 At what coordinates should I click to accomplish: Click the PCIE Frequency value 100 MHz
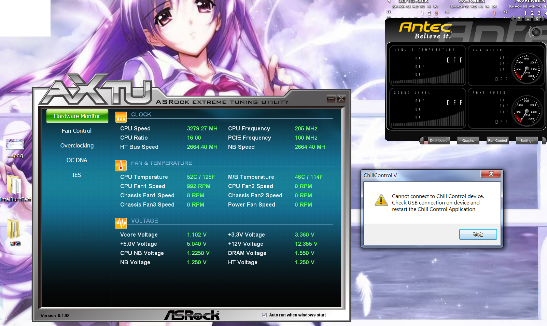(306, 138)
